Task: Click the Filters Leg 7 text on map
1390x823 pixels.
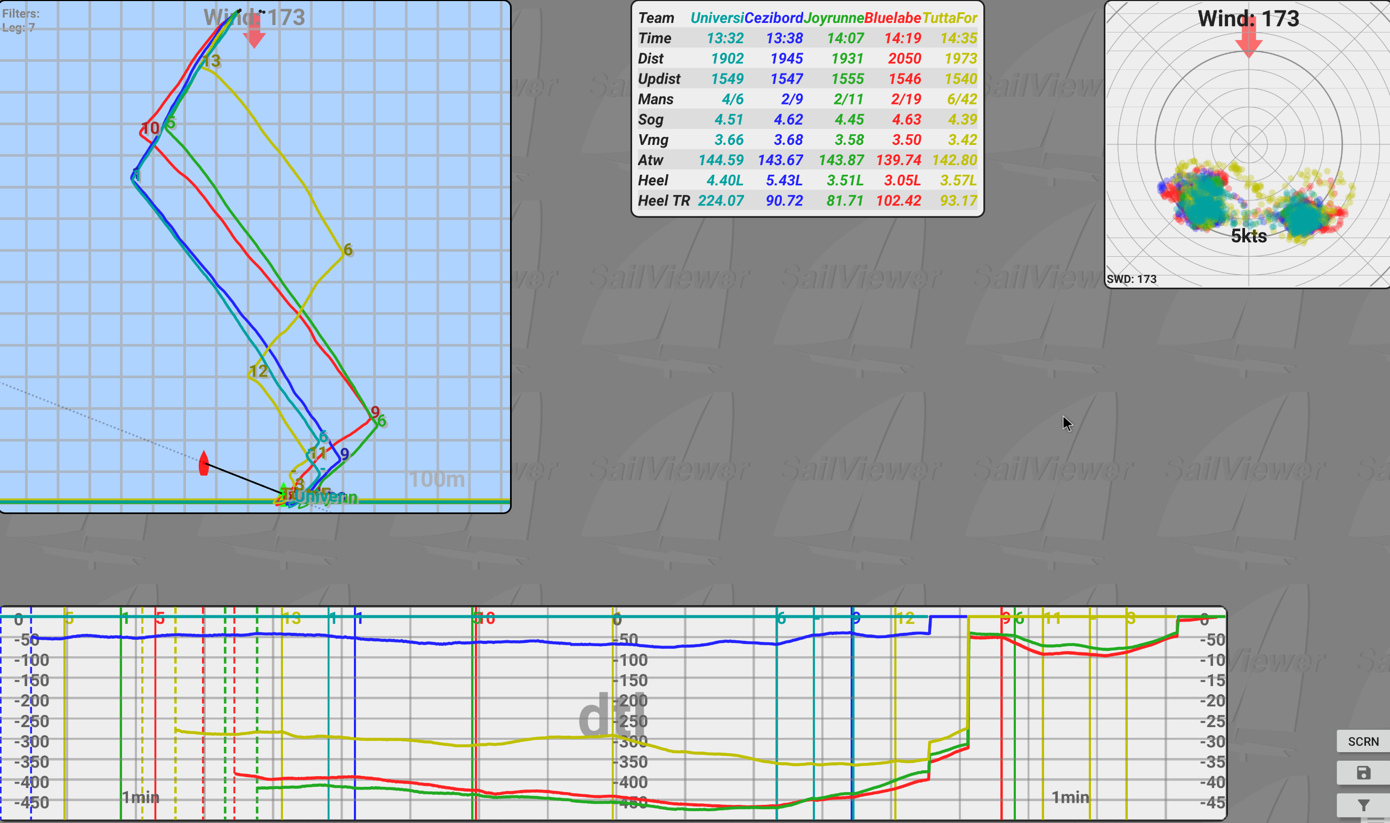Action: pos(21,20)
